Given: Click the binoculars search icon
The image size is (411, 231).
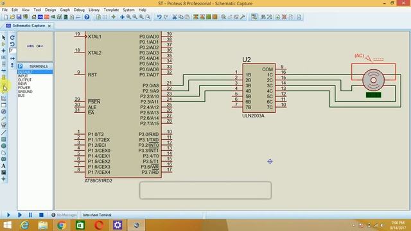Looking at the screenshot, I should point(263,17).
